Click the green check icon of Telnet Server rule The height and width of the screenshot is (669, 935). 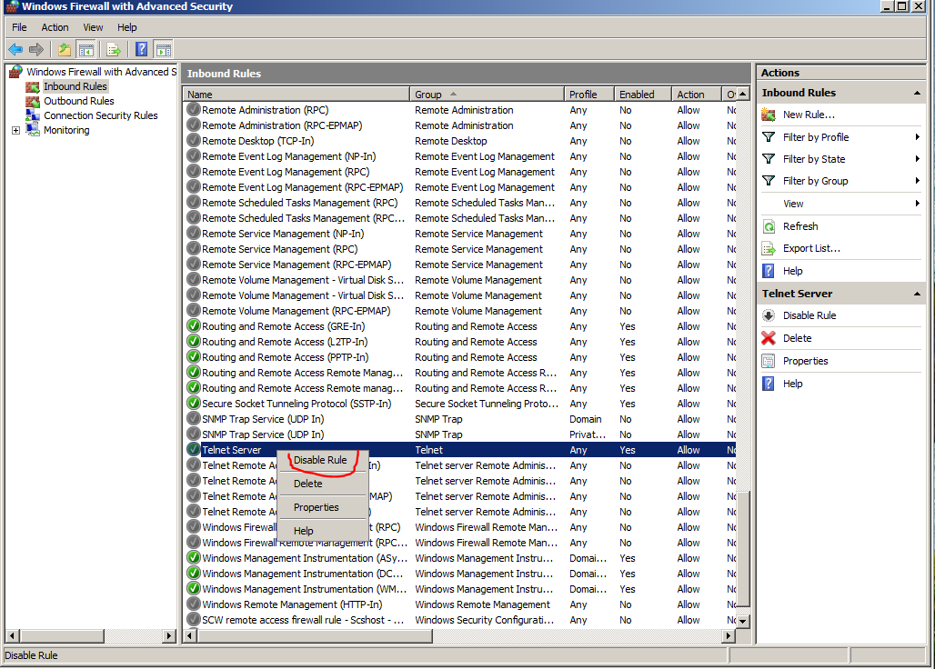click(193, 450)
